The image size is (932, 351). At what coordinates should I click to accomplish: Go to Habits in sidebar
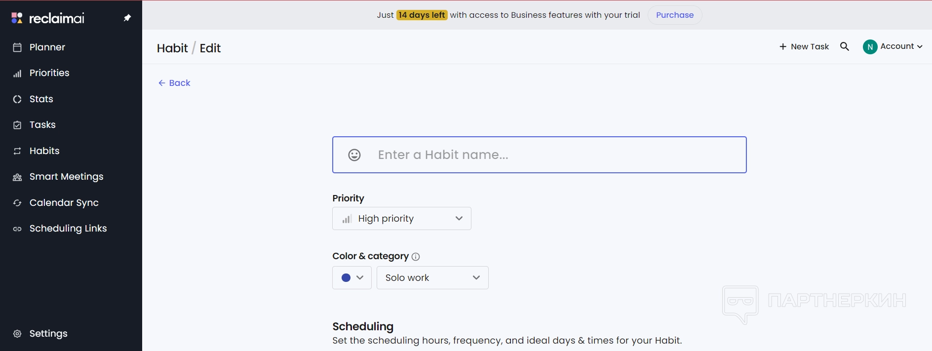pyautogui.click(x=44, y=151)
